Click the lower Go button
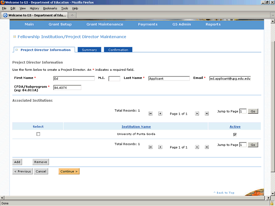Image resolution: width=275 pixels, height=206 pixels. [x=253, y=145]
